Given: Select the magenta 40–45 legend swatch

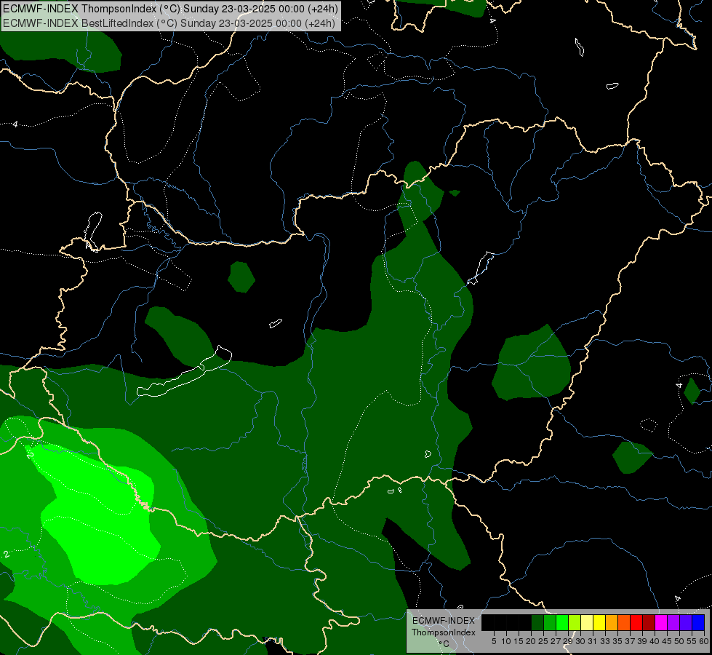Looking at the screenshot, I should tap(661, 622).
